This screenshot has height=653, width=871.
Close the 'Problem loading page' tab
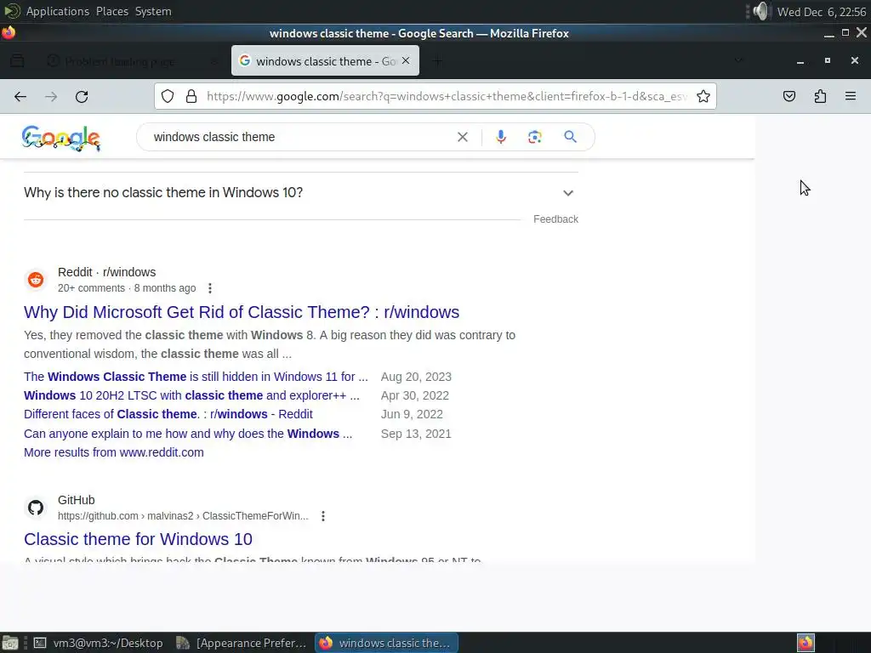[x=214, y=61]
